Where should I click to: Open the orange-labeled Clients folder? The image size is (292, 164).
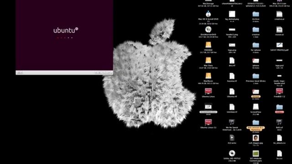255,92
